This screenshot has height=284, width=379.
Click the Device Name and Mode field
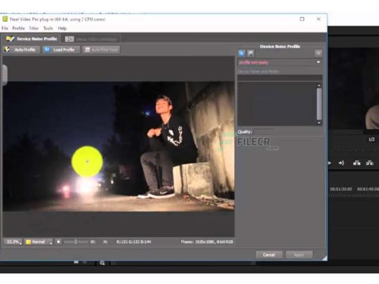[x=280, y=78]
